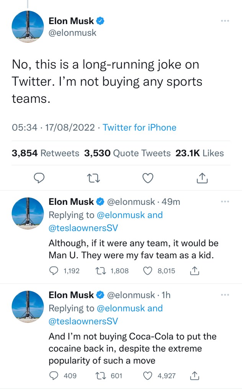This screenshot has width=242, height=391.
Task: Reply to the Man U tweet
Action: point(54,271)
